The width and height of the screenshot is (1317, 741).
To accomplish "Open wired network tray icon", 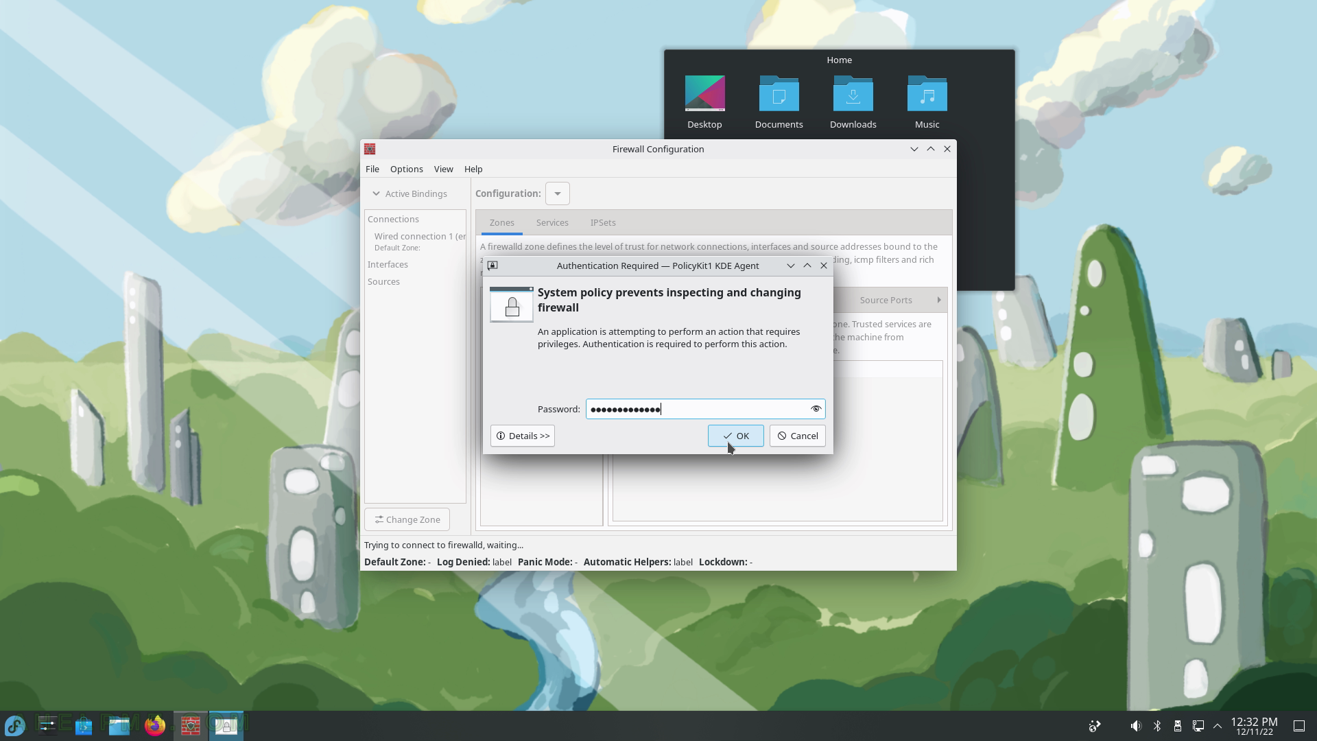I will (1198, 726).
